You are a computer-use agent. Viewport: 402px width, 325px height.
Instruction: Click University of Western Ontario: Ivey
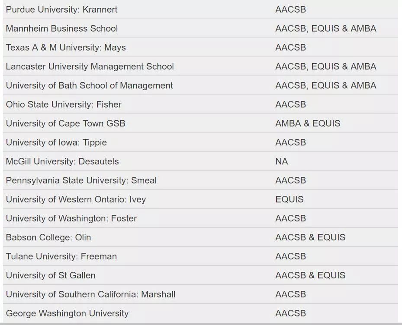pyautogui.click(x=76, y=199)
